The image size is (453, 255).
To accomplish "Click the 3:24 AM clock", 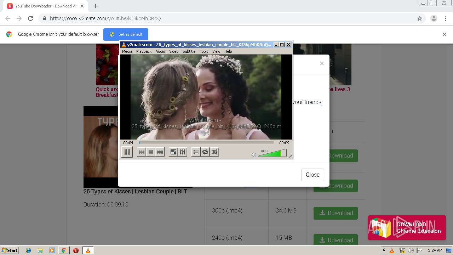I will click(435, 250).
